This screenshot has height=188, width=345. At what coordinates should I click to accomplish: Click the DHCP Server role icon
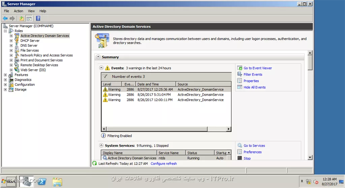pos(17,41)
